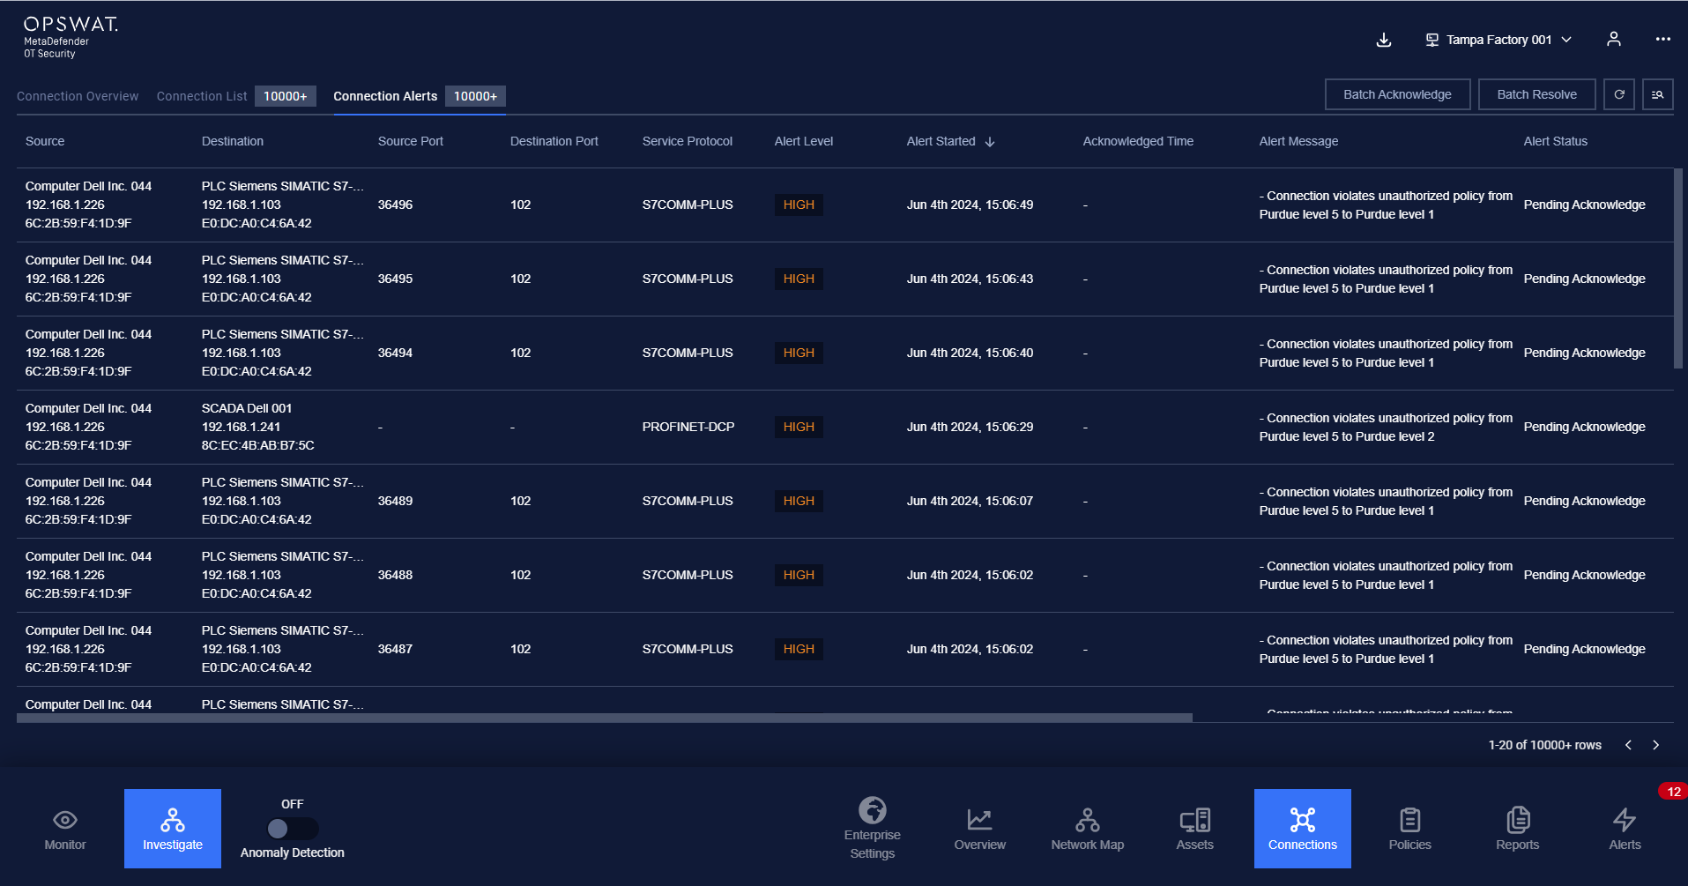Click HIGH badge in PROFINET-DCP row

799,427
